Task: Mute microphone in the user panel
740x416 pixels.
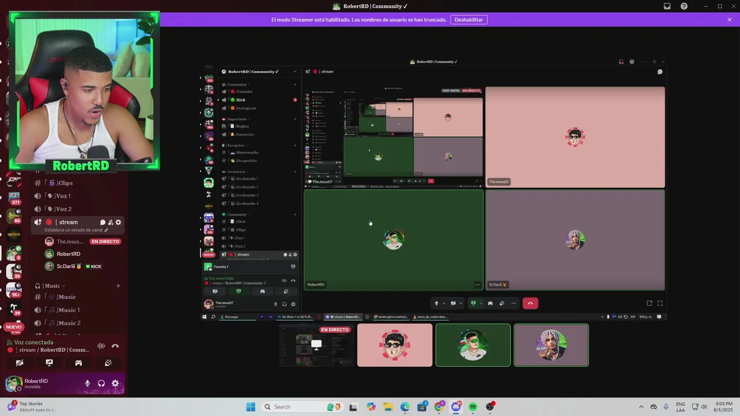Action: click(88, 384)
